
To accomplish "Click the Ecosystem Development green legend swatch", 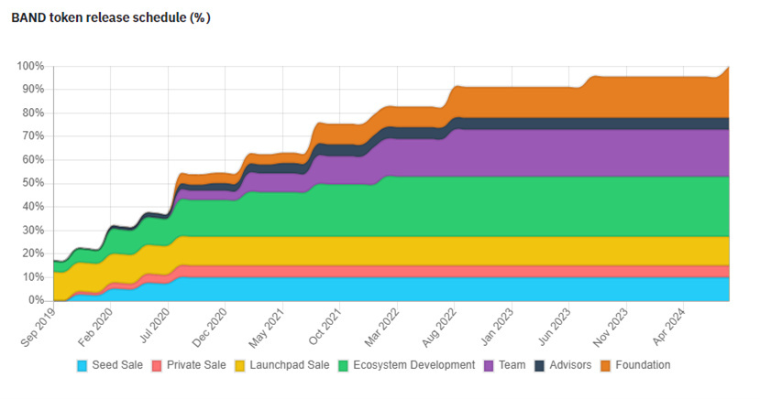I will pyautogui.click(x=343, y=366).
